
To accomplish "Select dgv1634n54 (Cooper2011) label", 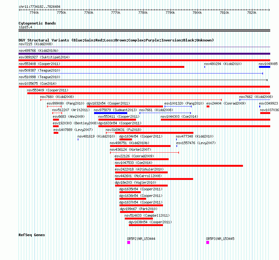I will (x=141, y=136).
